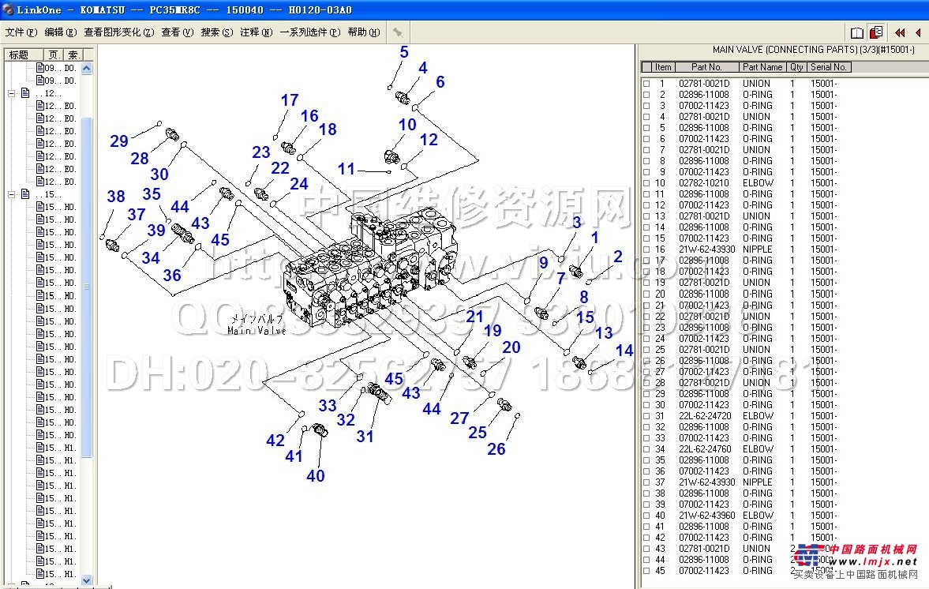The width and height of the screenshot is (929, 589).
Task: Open the 文件(F) menu
Action: (21, 32)
